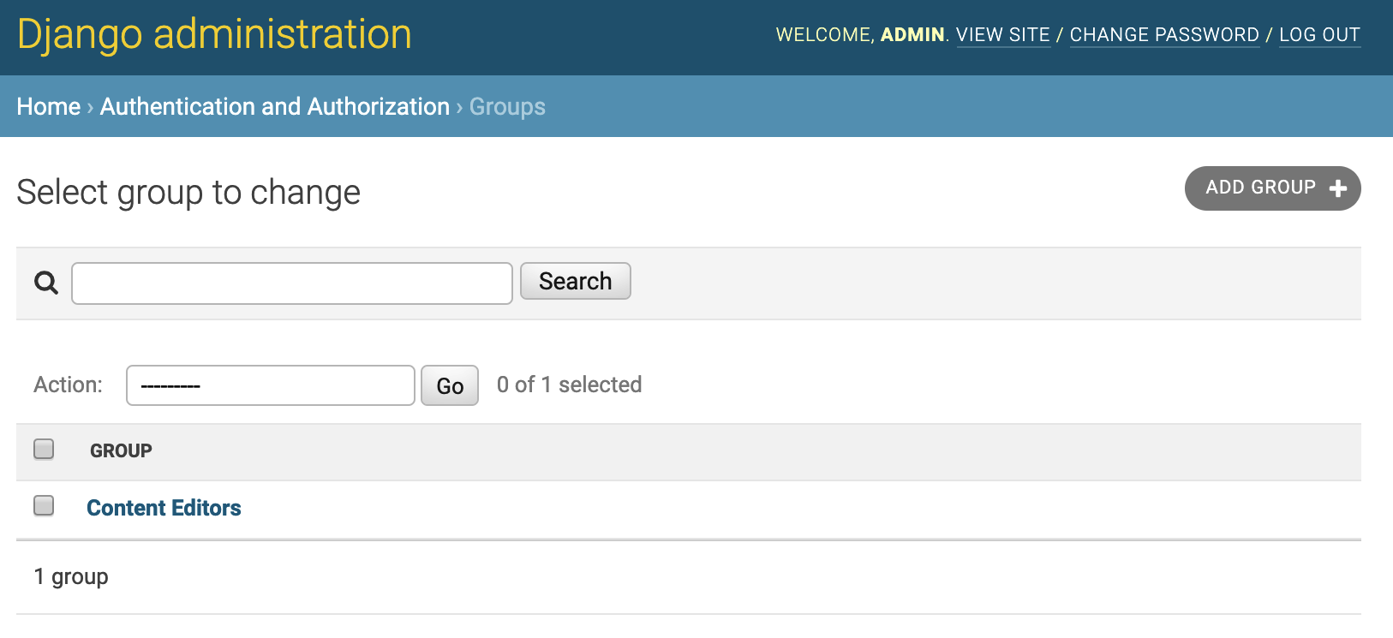This screenshot has width=1393, height=638.
Task: Log out of the admin
Action: click(1318, 35)
